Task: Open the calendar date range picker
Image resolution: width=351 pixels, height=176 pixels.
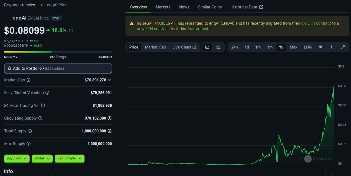Action: [320, 47]
